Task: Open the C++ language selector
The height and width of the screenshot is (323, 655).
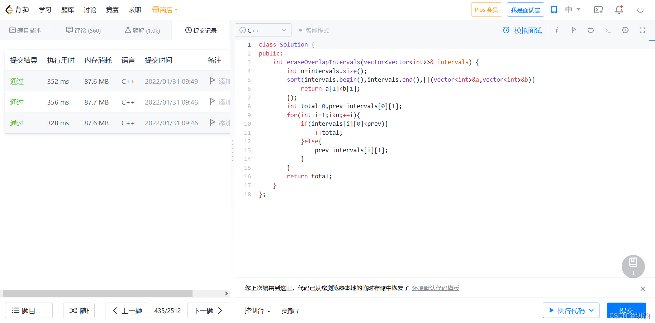Action: click(x=263, y=30)
